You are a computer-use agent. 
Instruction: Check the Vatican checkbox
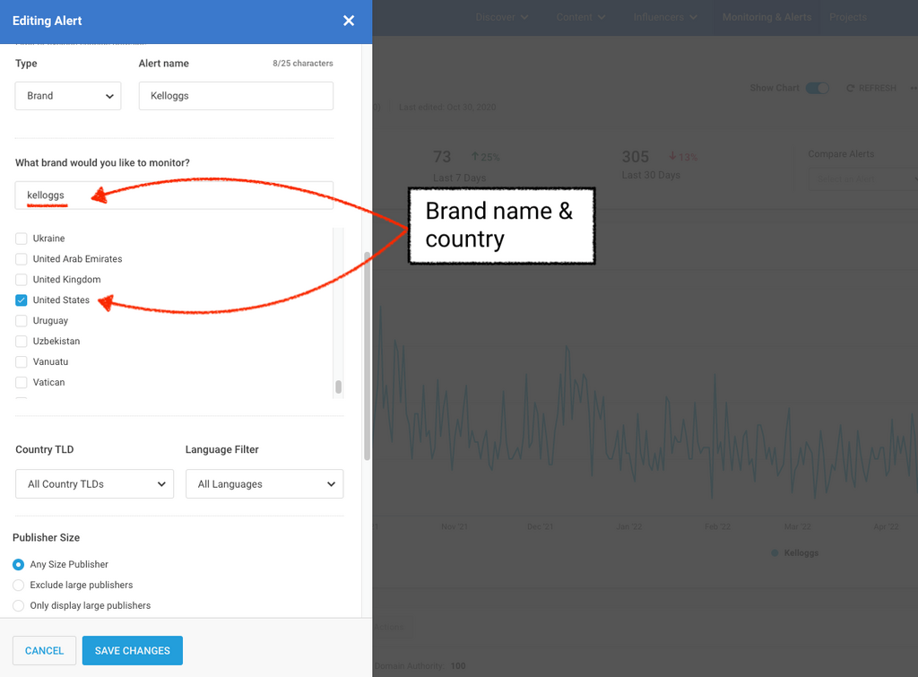pyautogui.click(x=22, y=383)
